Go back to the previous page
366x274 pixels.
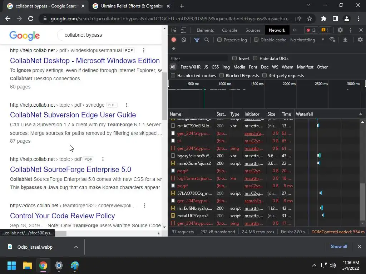click(x=8, y=19)
